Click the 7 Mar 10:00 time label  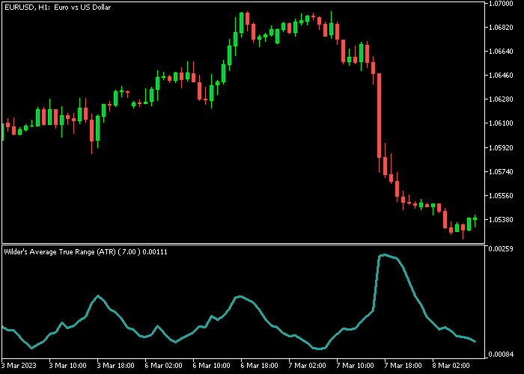[x=356, y=366]
